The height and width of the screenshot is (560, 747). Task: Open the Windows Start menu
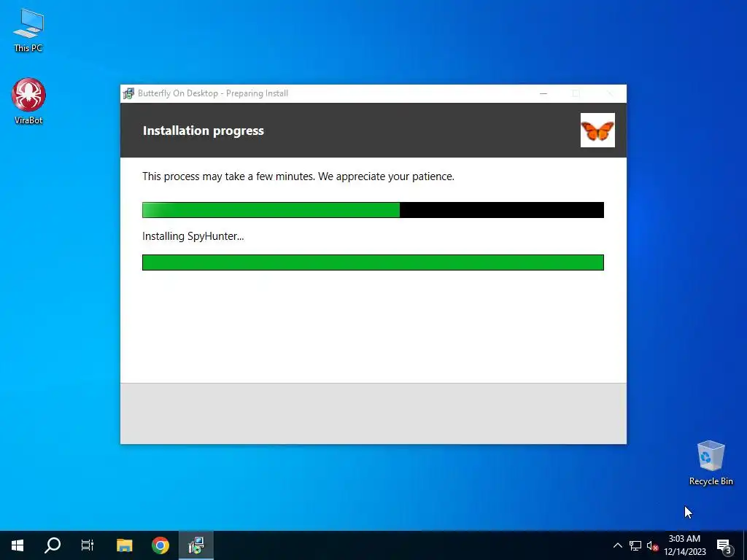click(x=18, y=545)
